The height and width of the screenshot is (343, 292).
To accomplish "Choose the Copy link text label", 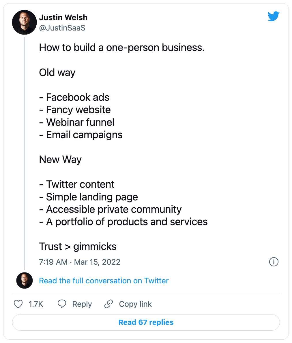I will tap(135, 304).
